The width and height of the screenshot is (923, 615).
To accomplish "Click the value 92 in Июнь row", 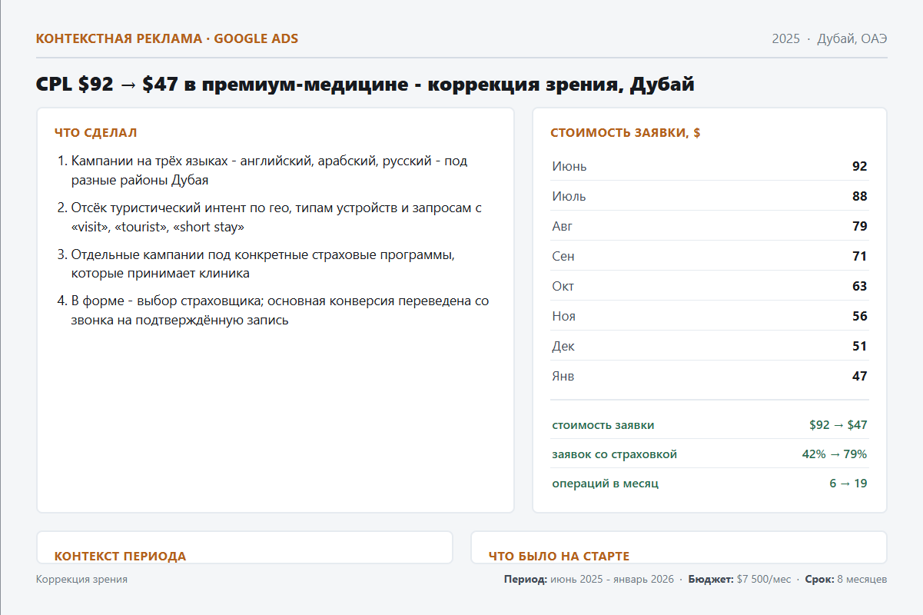I will [x=859, y=166].
